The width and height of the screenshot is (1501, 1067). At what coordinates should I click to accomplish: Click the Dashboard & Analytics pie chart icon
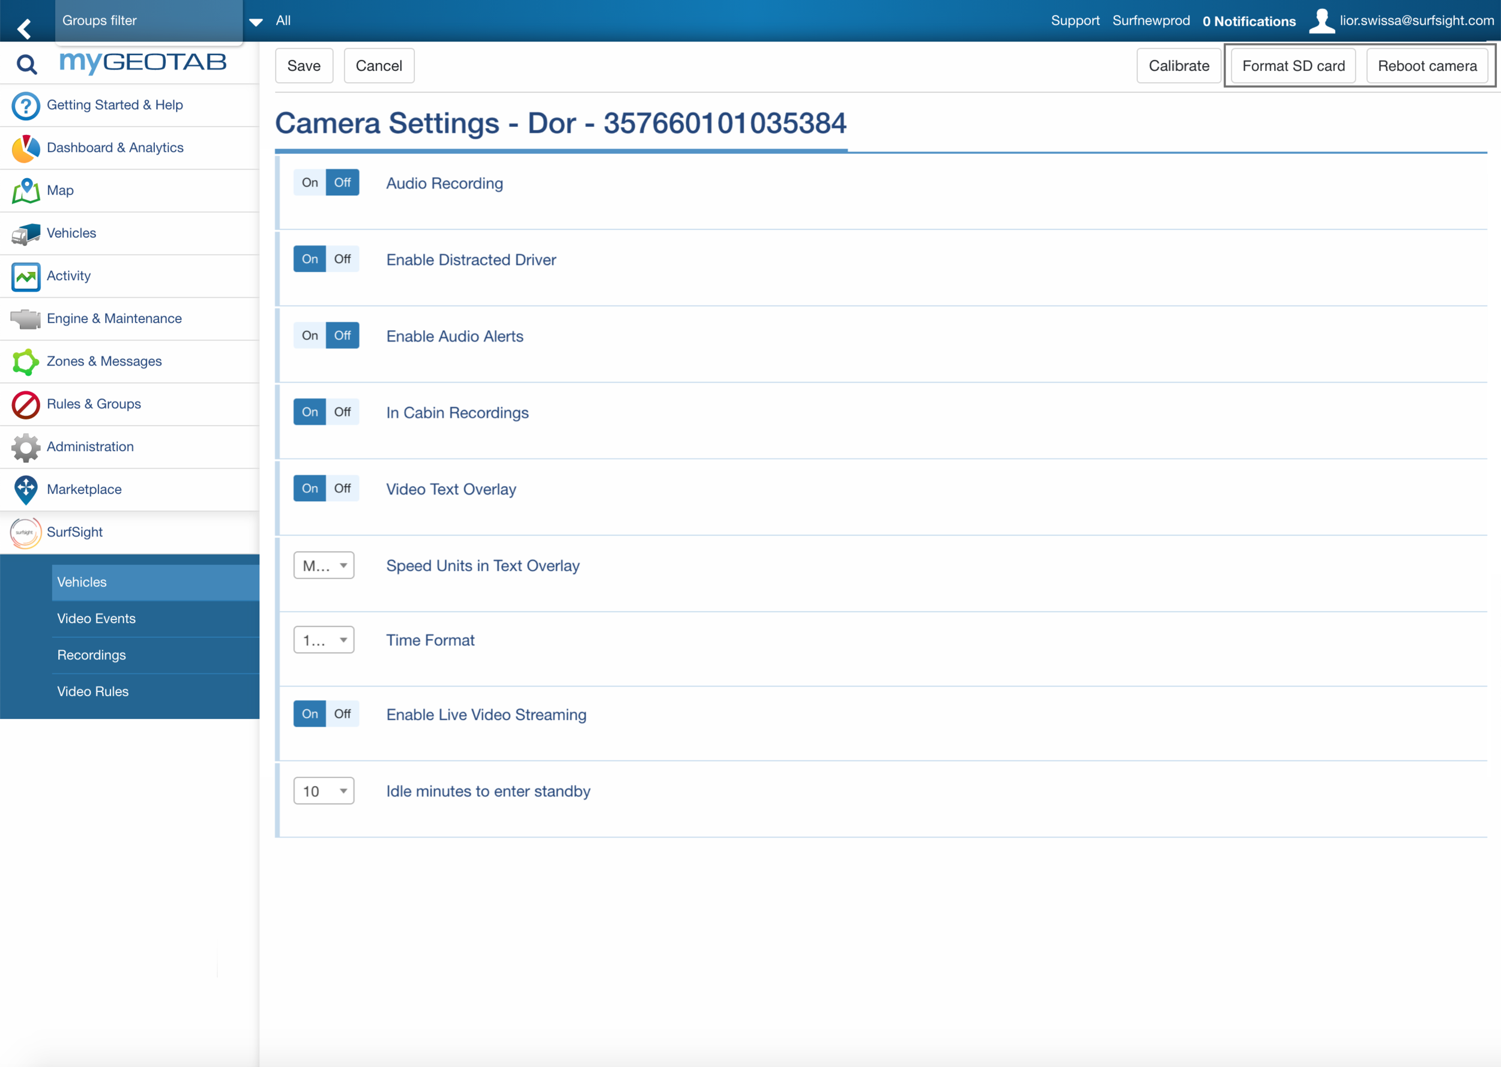tap(26, 148)
